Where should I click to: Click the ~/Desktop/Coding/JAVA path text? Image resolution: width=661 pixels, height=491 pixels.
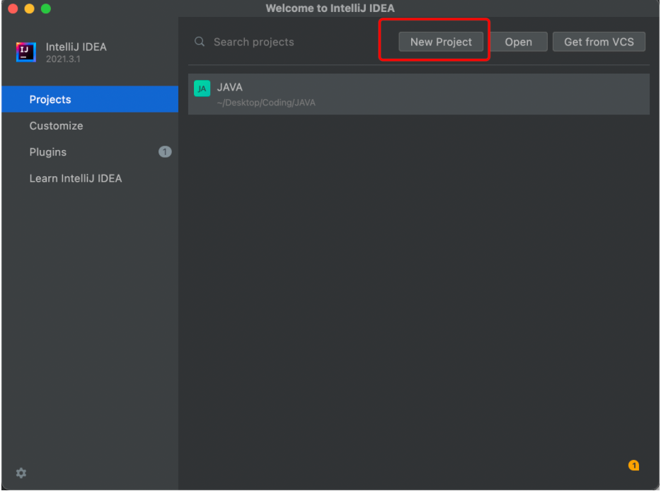(x=266, y=103)
